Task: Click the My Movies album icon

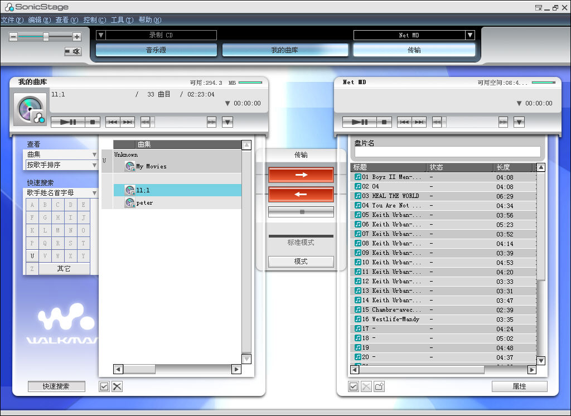Action: pos(129,166)
